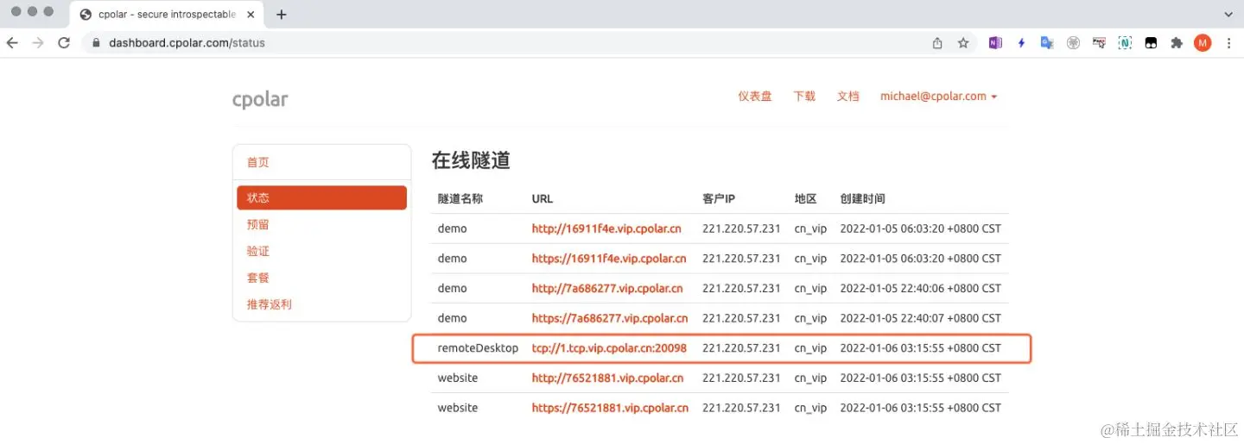Screen dimensions: 1244x444
Task: Open link https://76521881.vip.cpolar.cn
Action: tap(610, 408)
